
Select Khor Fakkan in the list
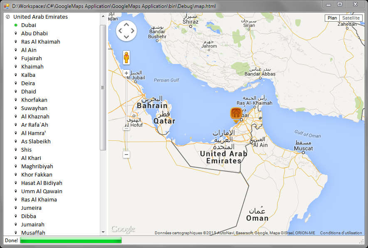pyautogui.click(x=37, y=175)
